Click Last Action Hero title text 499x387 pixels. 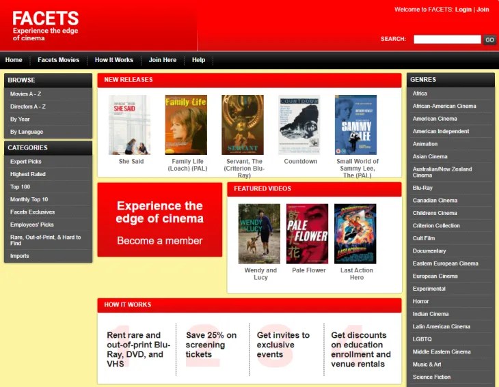pos(356,274)
